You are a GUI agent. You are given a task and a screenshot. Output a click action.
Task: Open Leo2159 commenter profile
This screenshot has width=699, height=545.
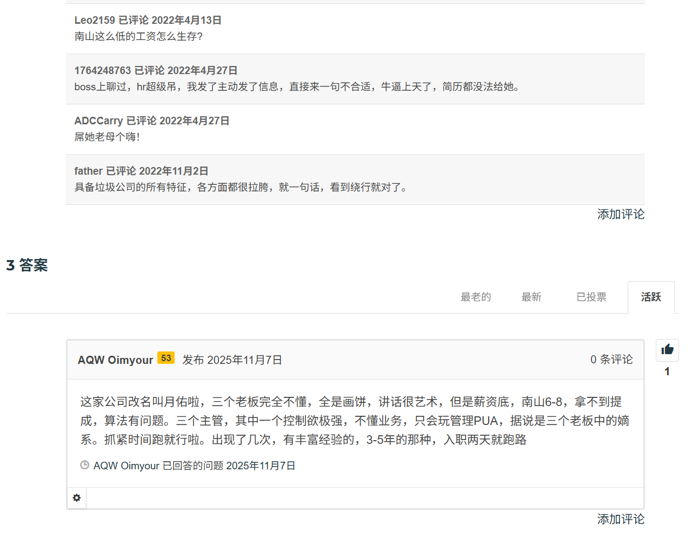pos(95,20)
